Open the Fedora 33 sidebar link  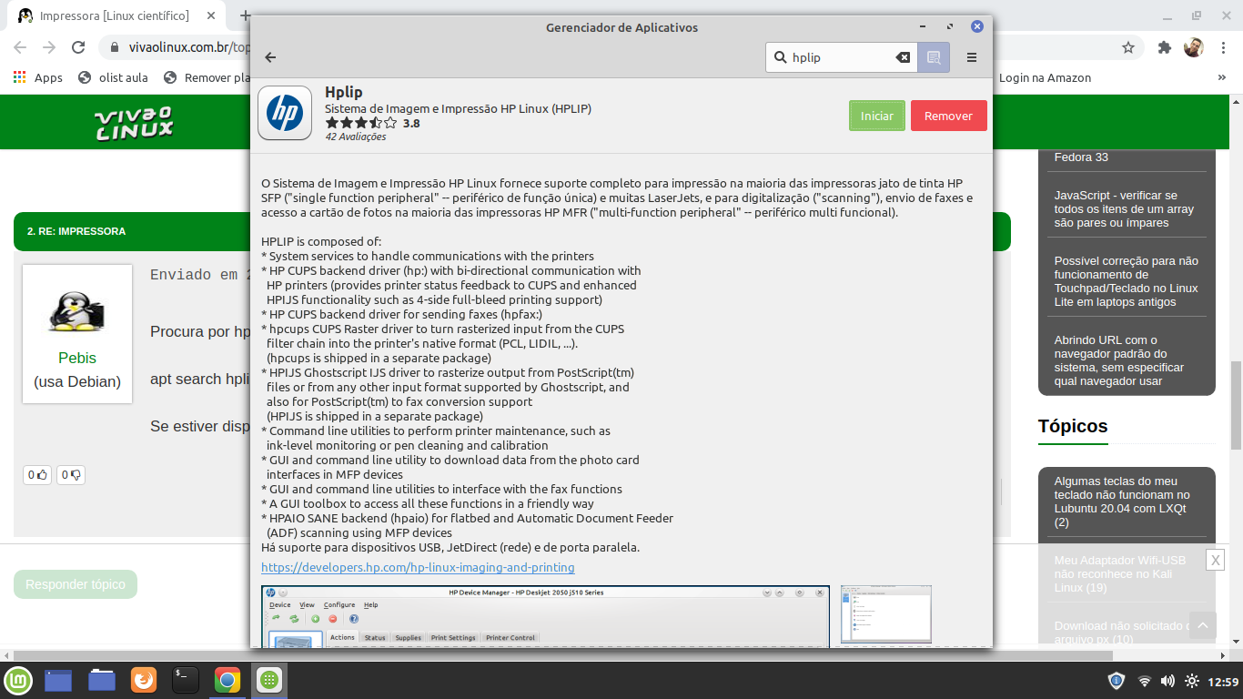click(1081, 157)
